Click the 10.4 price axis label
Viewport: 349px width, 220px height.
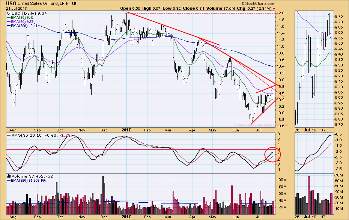pyautogui.click(x=281, y=66)
